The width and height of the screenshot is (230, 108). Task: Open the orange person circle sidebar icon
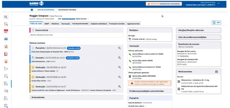(x=6, y=61)
